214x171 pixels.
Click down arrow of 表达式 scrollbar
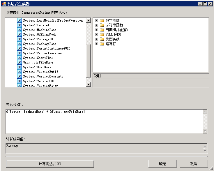tap(205, 131)
